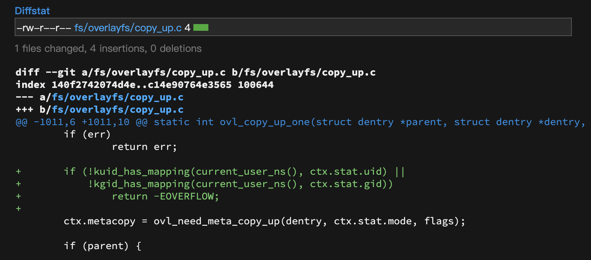Image resolution: width=591 pixels, height=260 pixels.
Task: Click the 'ctx.metacopy = ovl_need_meta_copy_up' line
Action: tap(265, 221)
